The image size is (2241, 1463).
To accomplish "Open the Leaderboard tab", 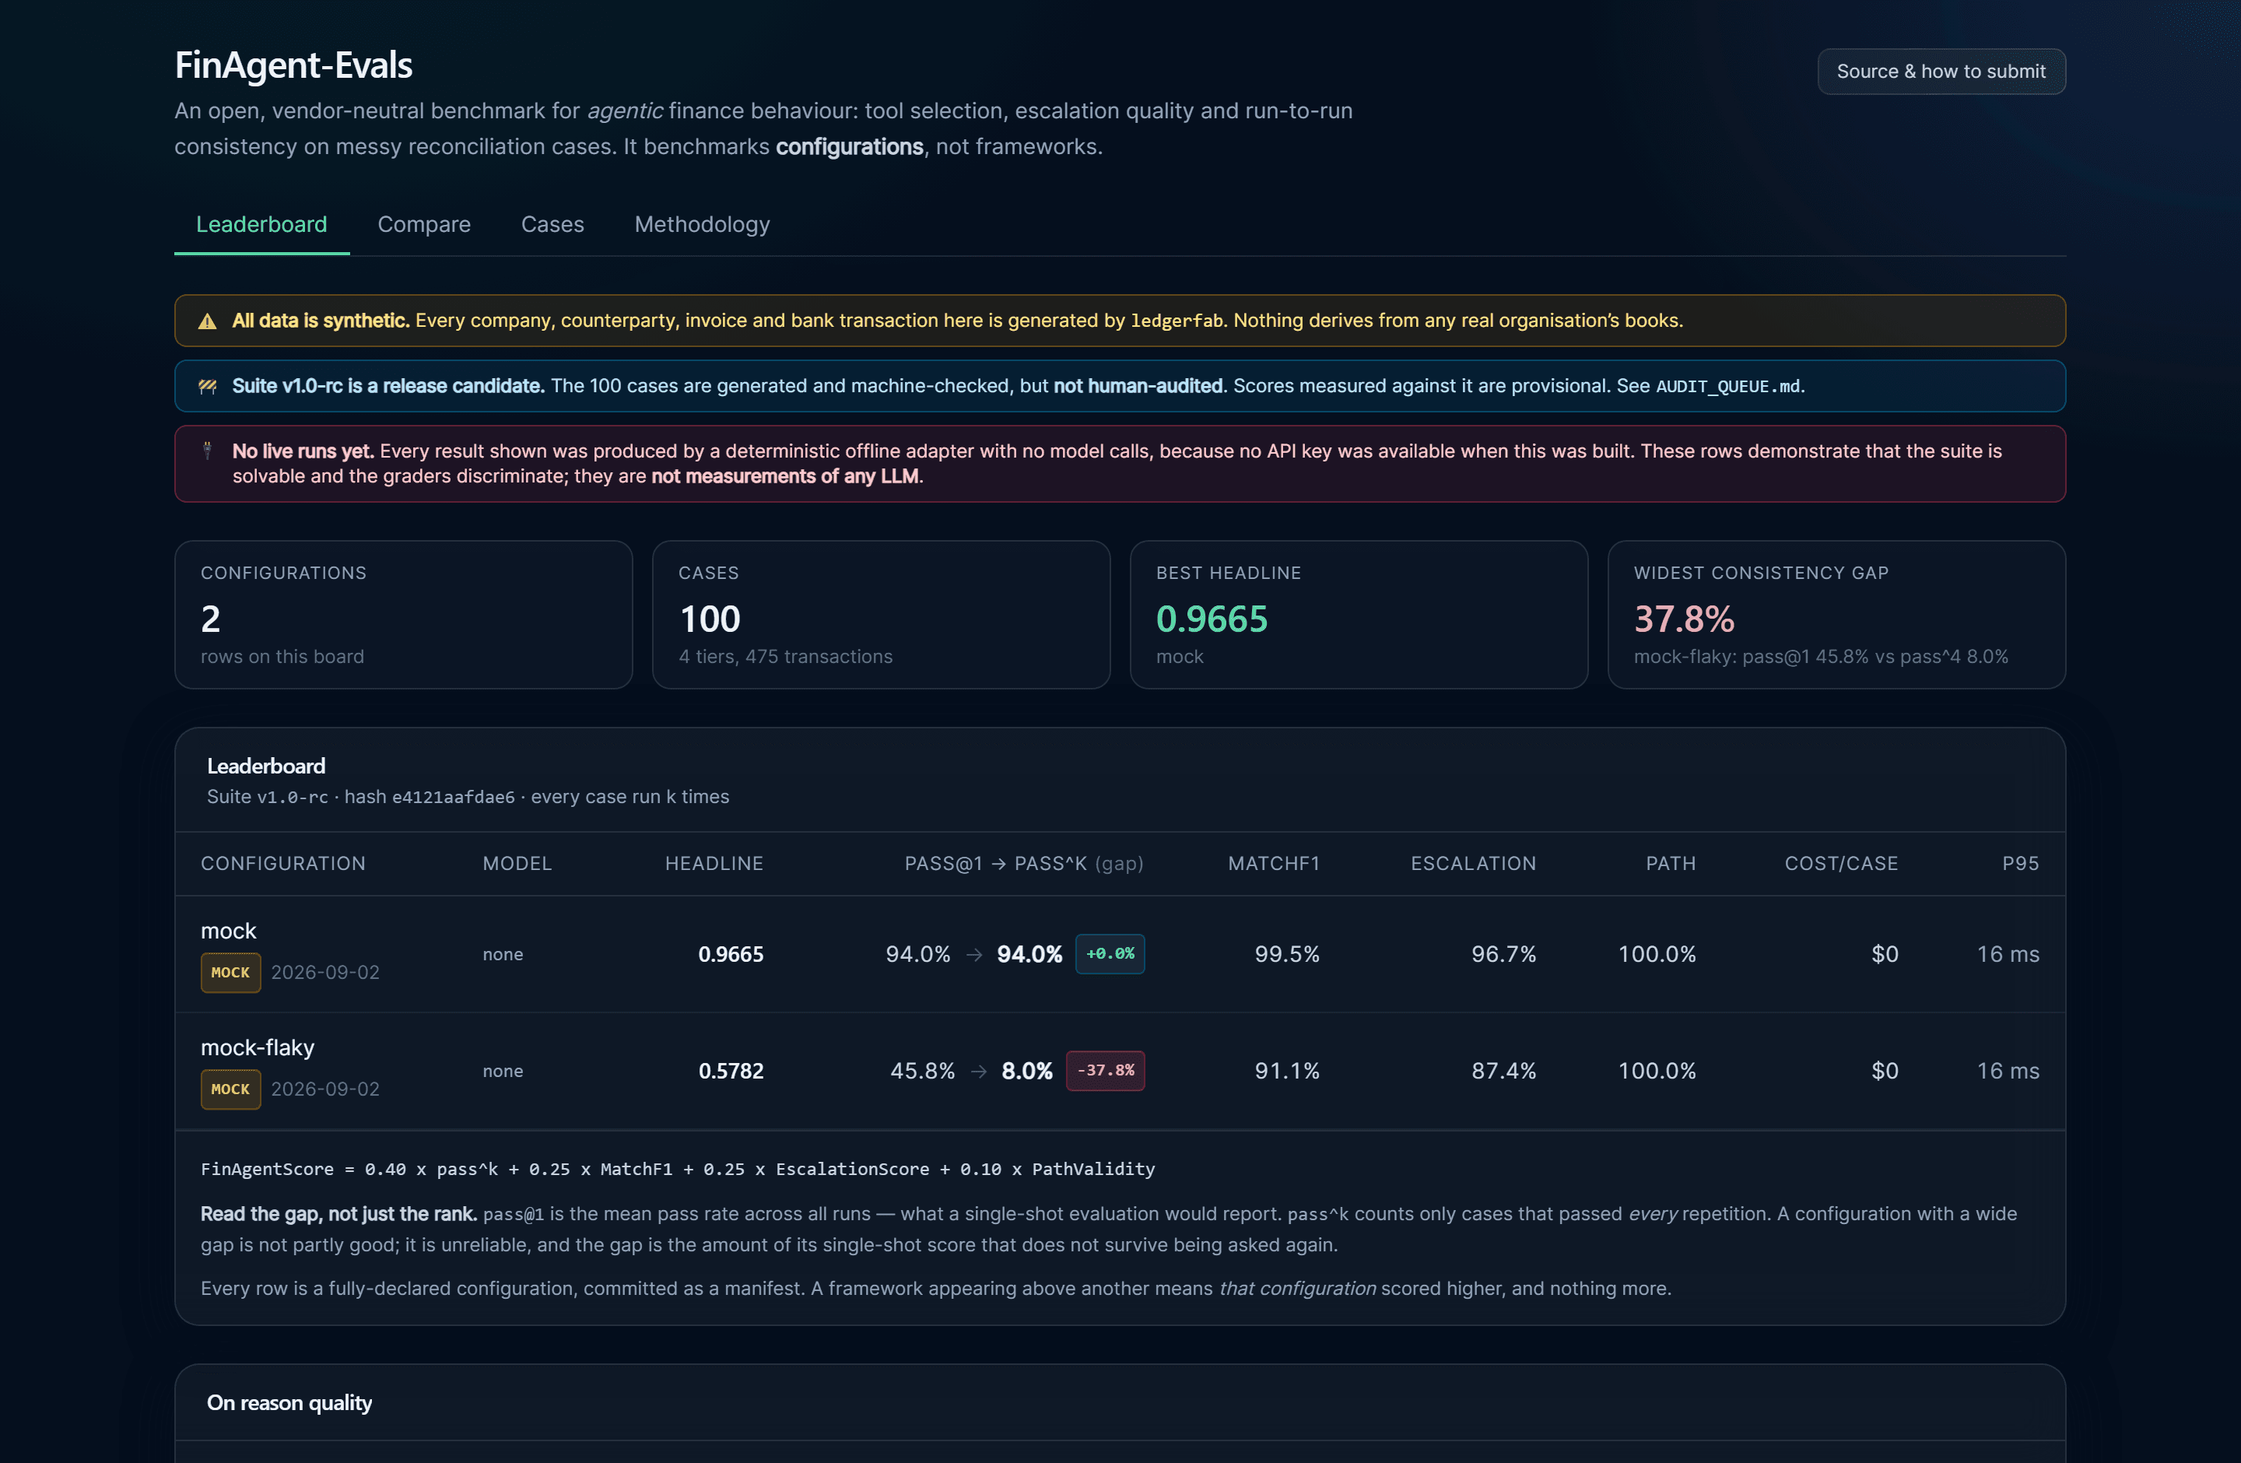I will coord(261,224).
